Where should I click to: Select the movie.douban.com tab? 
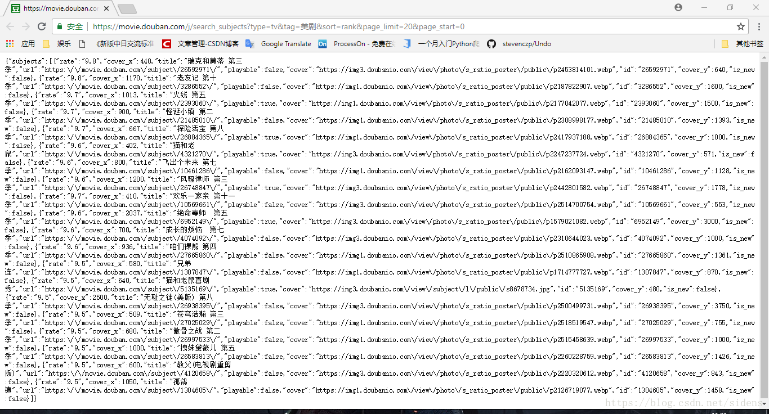61,8
